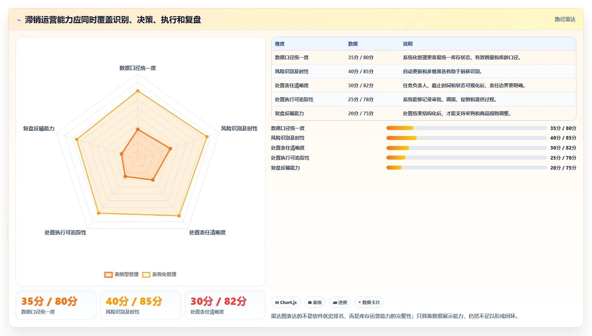Click 系统化管理 radar point on 风险识别及时性 axis
This screenshot has width=592, height=336.
click(207, 137)
